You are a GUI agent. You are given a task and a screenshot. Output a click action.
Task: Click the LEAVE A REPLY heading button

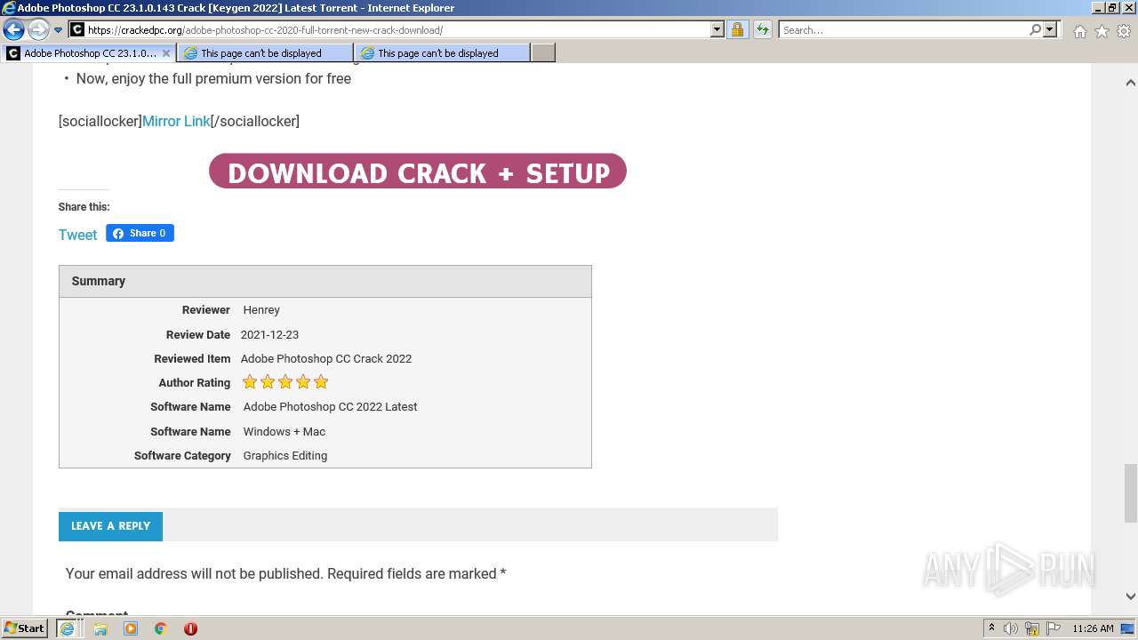pyautogui.click(x=110, y=526)
